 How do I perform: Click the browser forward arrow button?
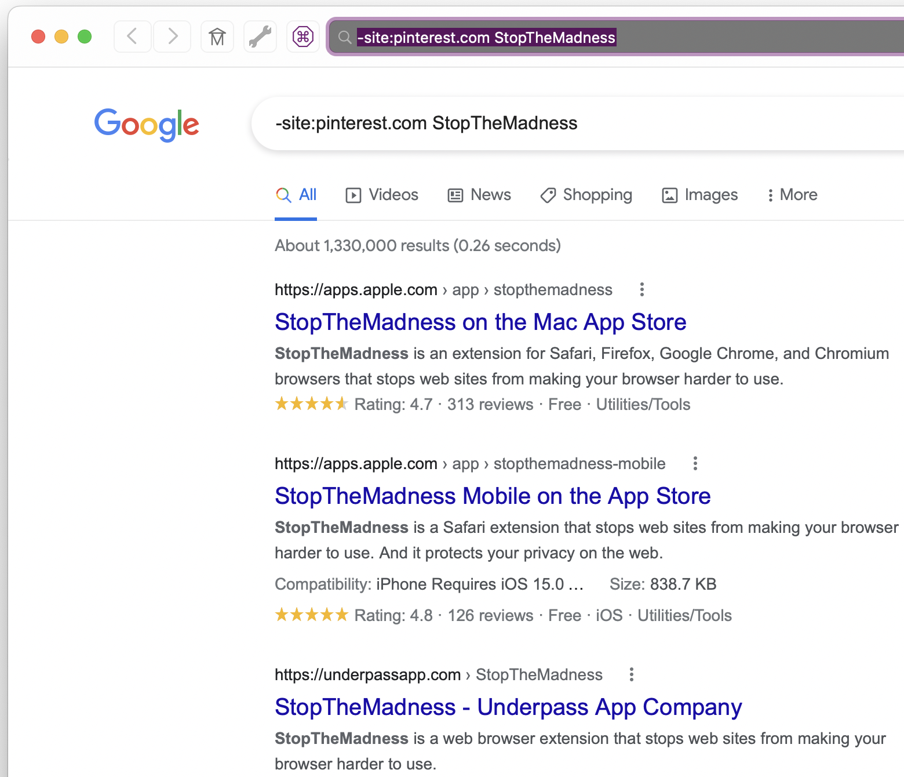(x=172, y=37)
